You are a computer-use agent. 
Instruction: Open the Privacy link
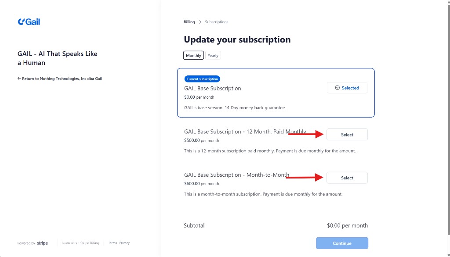125,243
